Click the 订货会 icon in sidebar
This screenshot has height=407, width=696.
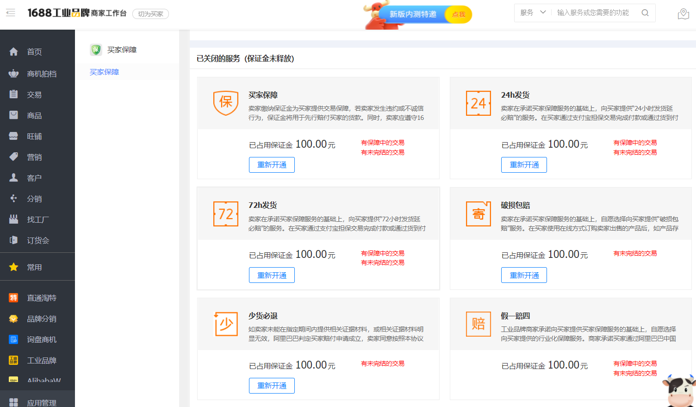coord(14,240)
